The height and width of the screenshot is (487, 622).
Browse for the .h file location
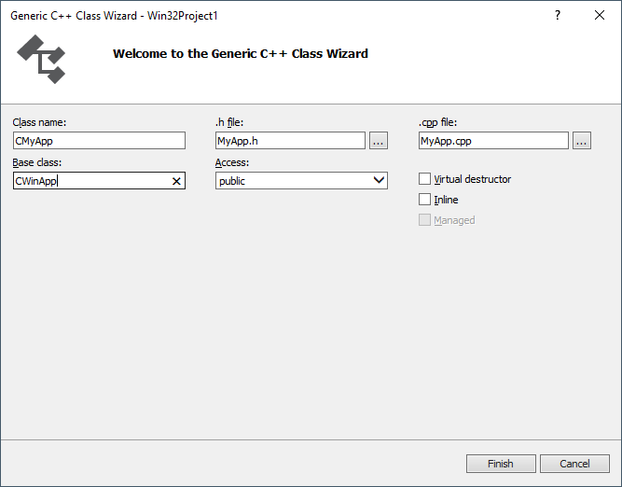click(x=378, y=141)
